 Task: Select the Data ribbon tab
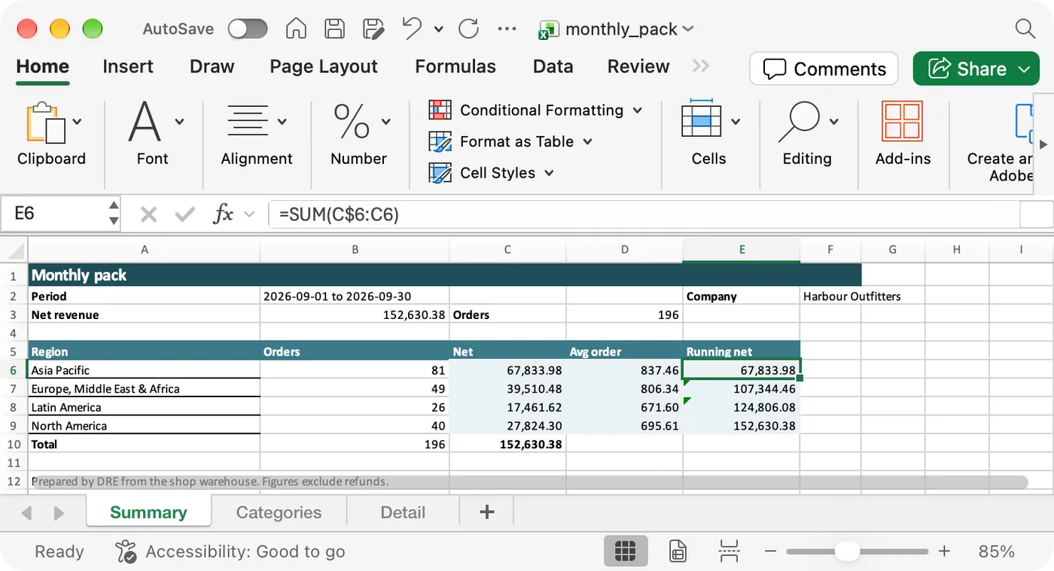tap(553, 66)
